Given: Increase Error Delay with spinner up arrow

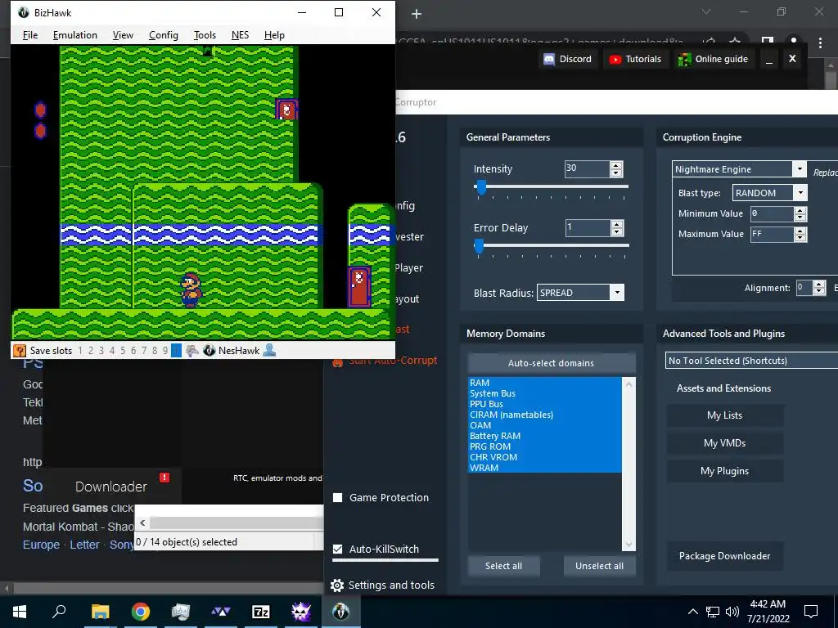Looking at the screenshot, I should 617,225.
